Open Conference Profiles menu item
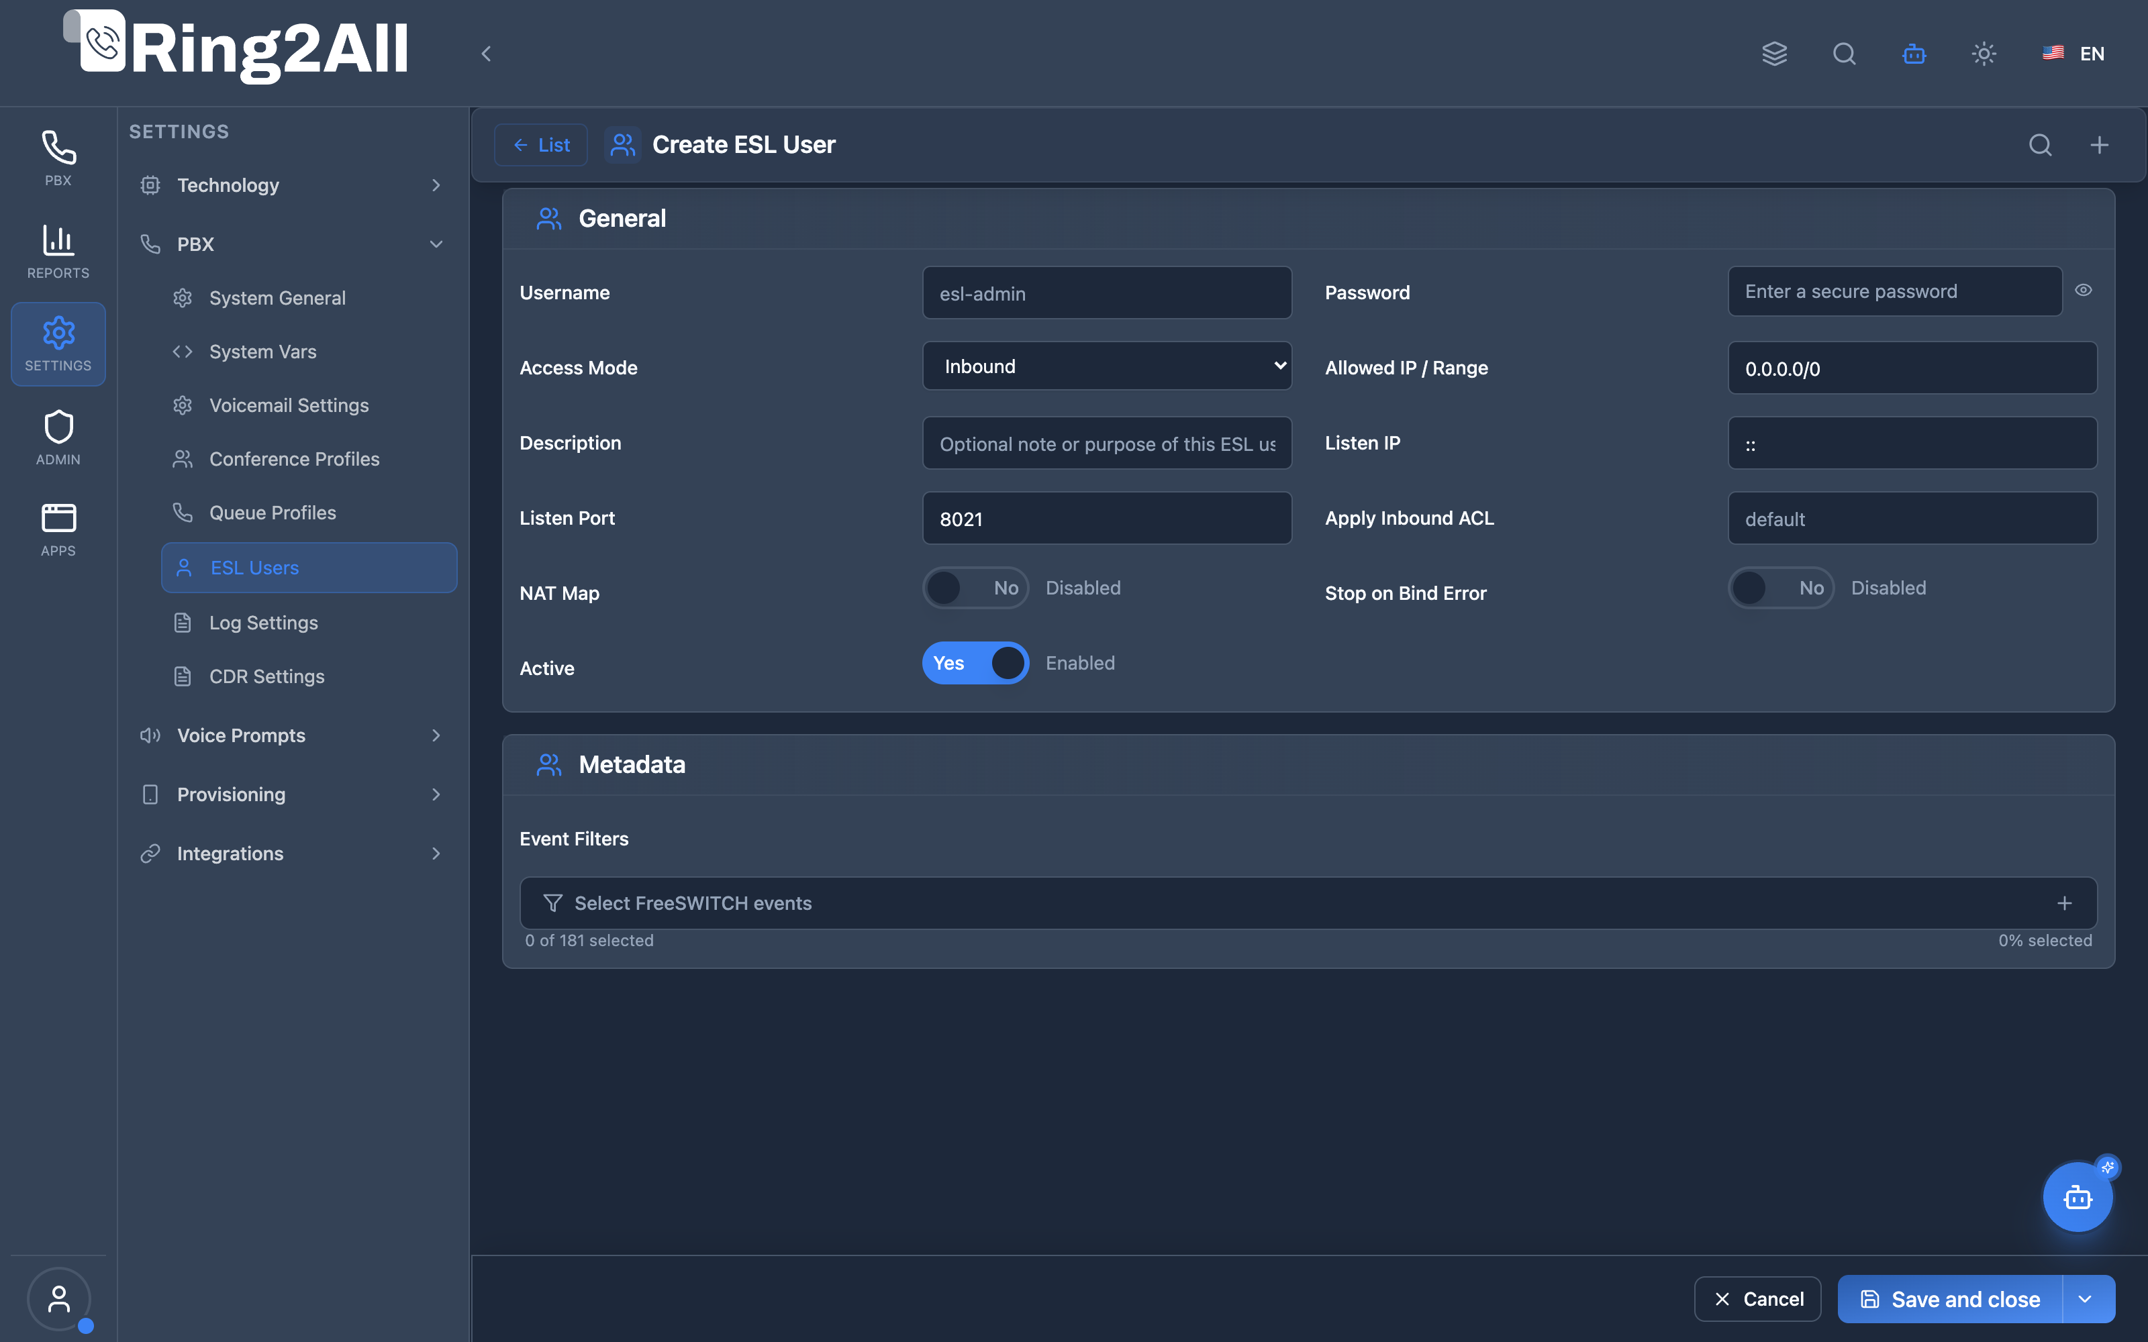The height and width of the screenshot is (1342, 2148). (x=309, y=459)
